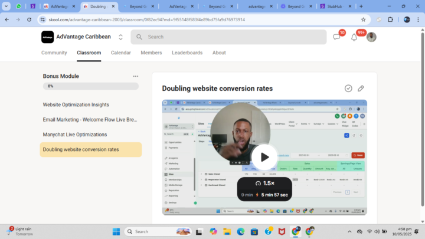This screenshot has width=425, height=239.
Task: Open the Leaderboards tab
Action: click(187, 53)
